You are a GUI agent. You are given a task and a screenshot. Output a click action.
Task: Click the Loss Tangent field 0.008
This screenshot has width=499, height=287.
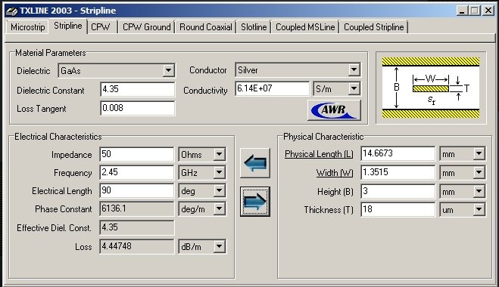(138, 108)
